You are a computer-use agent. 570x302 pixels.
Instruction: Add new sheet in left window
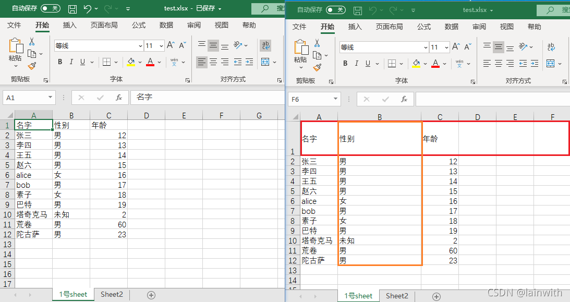point(151,295)
